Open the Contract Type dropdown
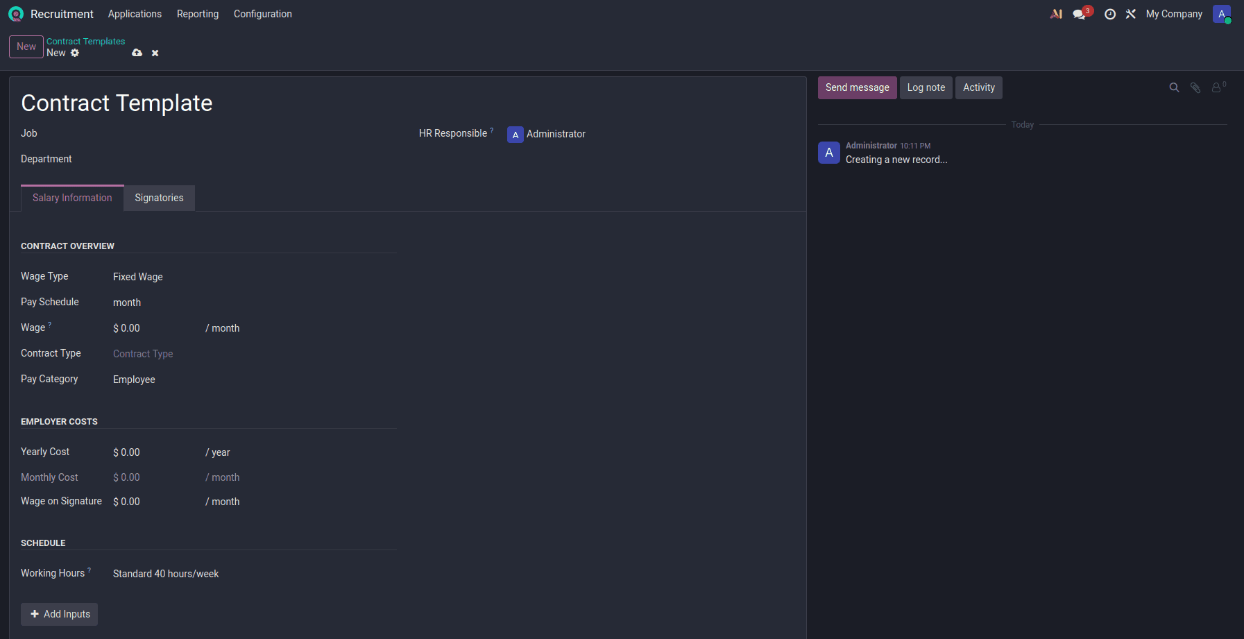1244x639 pixels. click(x=254, y=354)
